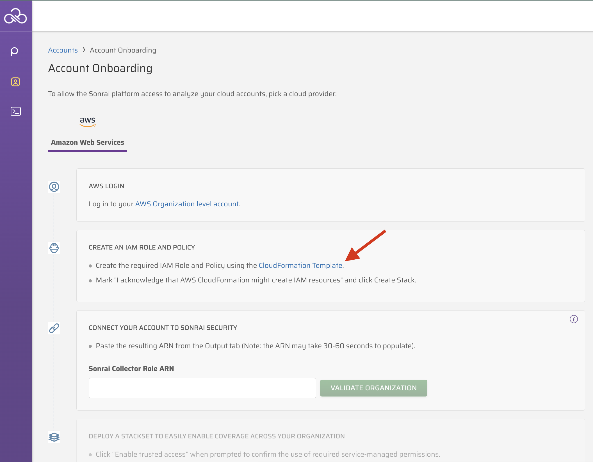Click the 'Enable trusted access' instruction line
Image resolution: width=593 pixels, height=462 pixels.
268,454
